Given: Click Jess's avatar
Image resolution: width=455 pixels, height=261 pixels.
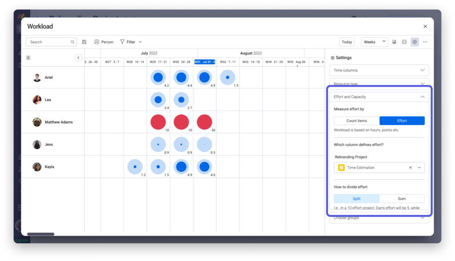Looking at the screenshot, I should point(37,145).
